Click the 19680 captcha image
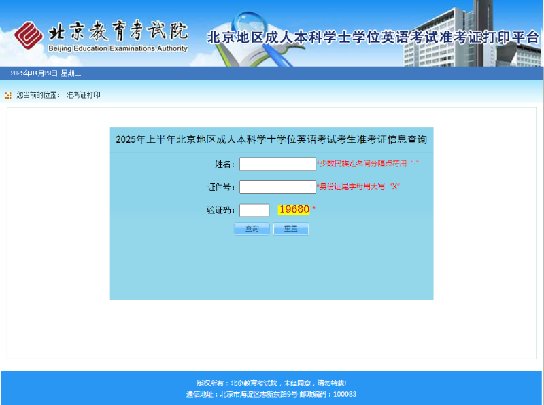 coord(294,209)
